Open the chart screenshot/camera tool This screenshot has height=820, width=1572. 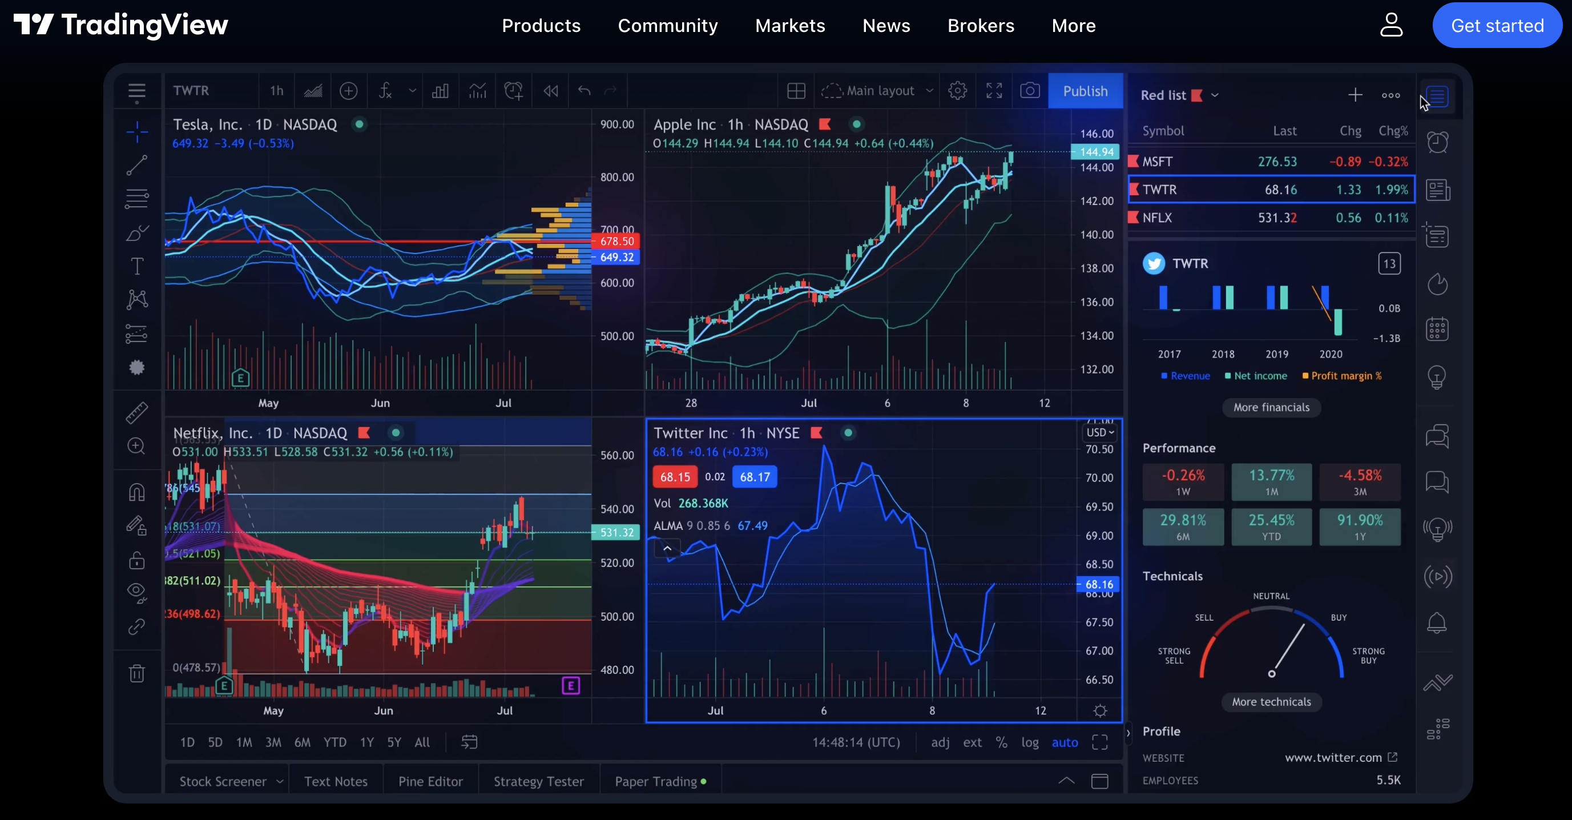pyautogui.click(x=1028, y=91)
